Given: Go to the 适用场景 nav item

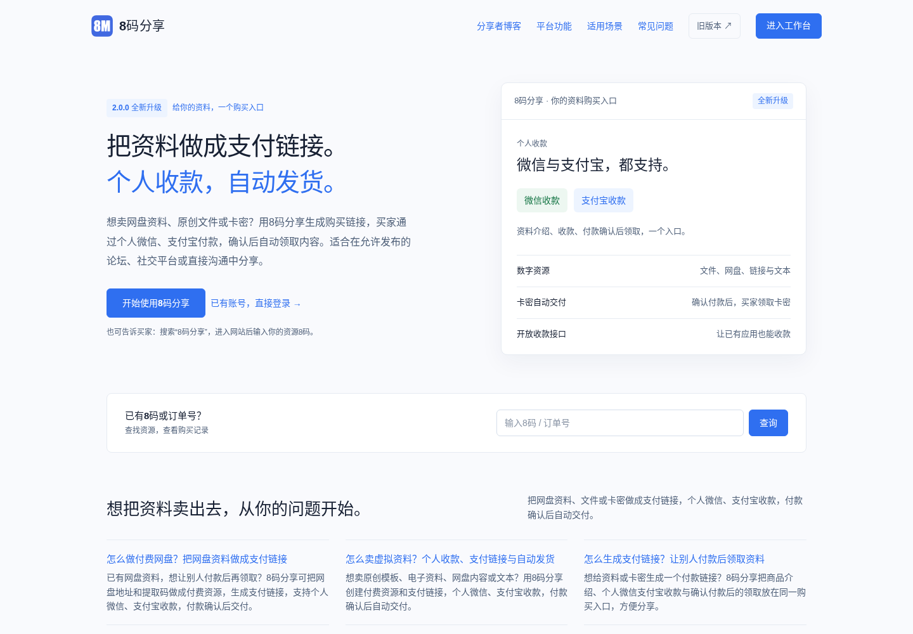Looking at the screenshot, I should (605, 26).
